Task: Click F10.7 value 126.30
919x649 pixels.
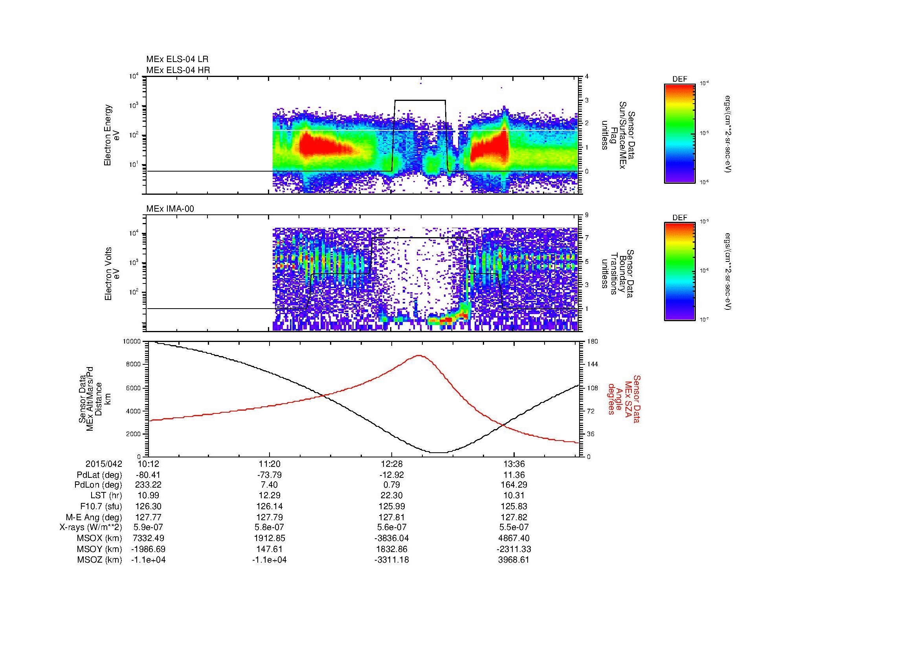Action: point(148,506)
